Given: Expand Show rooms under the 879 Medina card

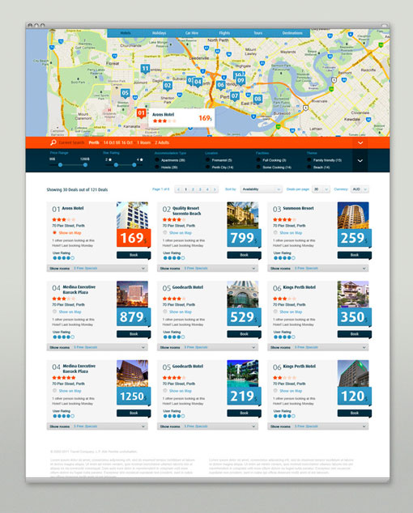Looking at the screenshot, I should pyautogui.click(x=97, y=347).
